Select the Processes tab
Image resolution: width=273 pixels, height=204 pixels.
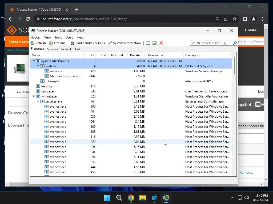[x=37, y=49]
